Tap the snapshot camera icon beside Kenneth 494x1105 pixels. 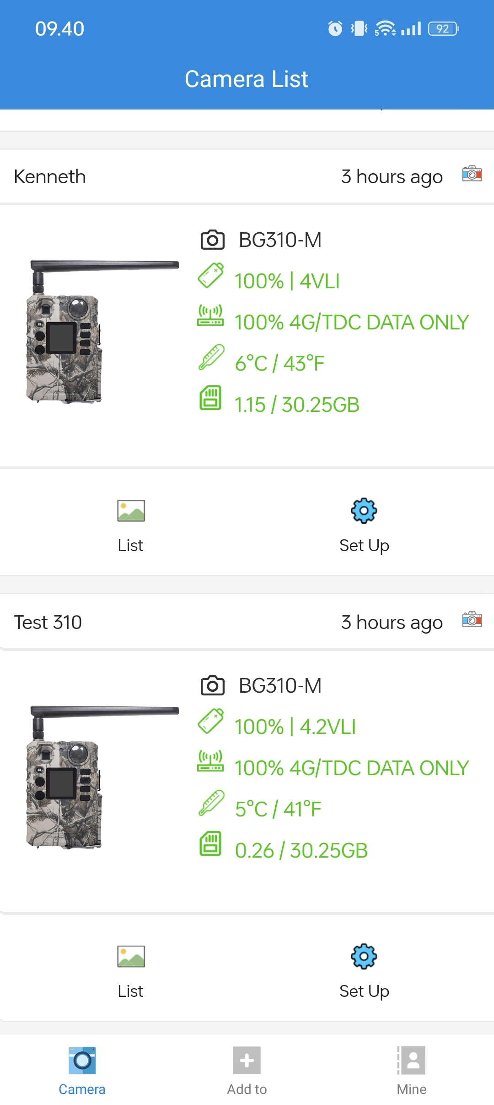(472, 174)
